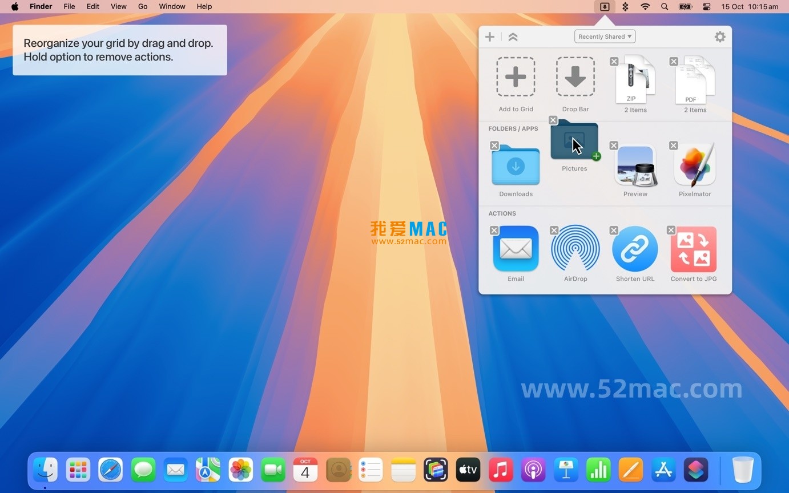Image resolution: width=789 pixels, height=493 pixels.
Task: Open the Go menu in the menu bar
Action: pos(142,6)
